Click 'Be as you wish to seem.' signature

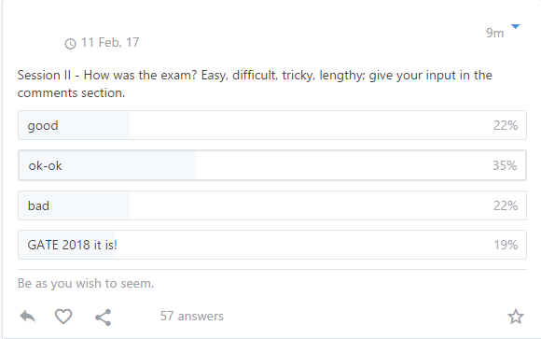coord(86,283)
